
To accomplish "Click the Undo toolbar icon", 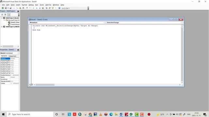I will click(x=27, y=8).
